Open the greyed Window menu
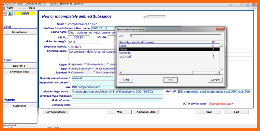Image resolution: width=260 pixels, height=131 pixels. [x=22, y=8]
